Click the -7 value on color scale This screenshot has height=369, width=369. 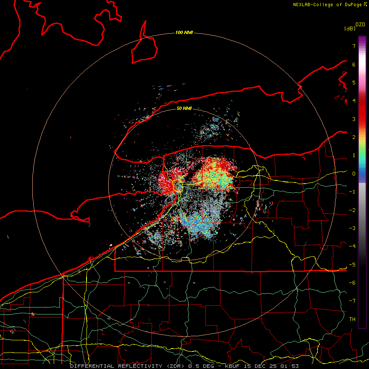[x=352, y=301]
